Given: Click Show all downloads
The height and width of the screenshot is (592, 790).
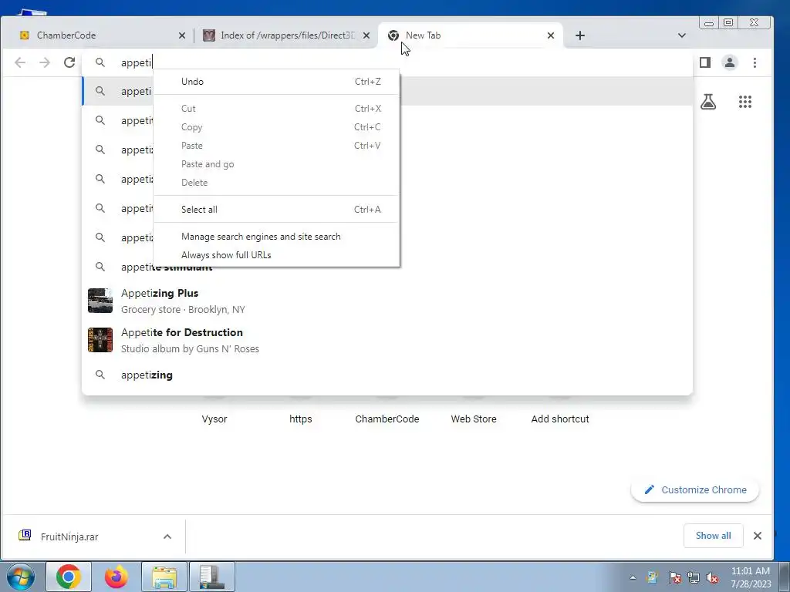Looking at the screenshot, I should click(x=713, y=536).
